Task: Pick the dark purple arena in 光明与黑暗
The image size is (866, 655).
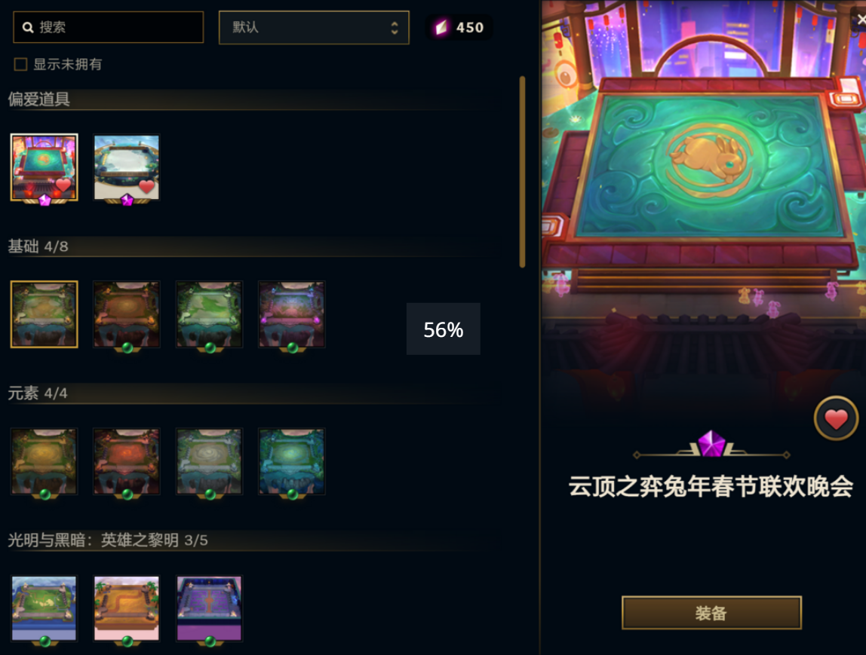Action: (x=209, y=608)
